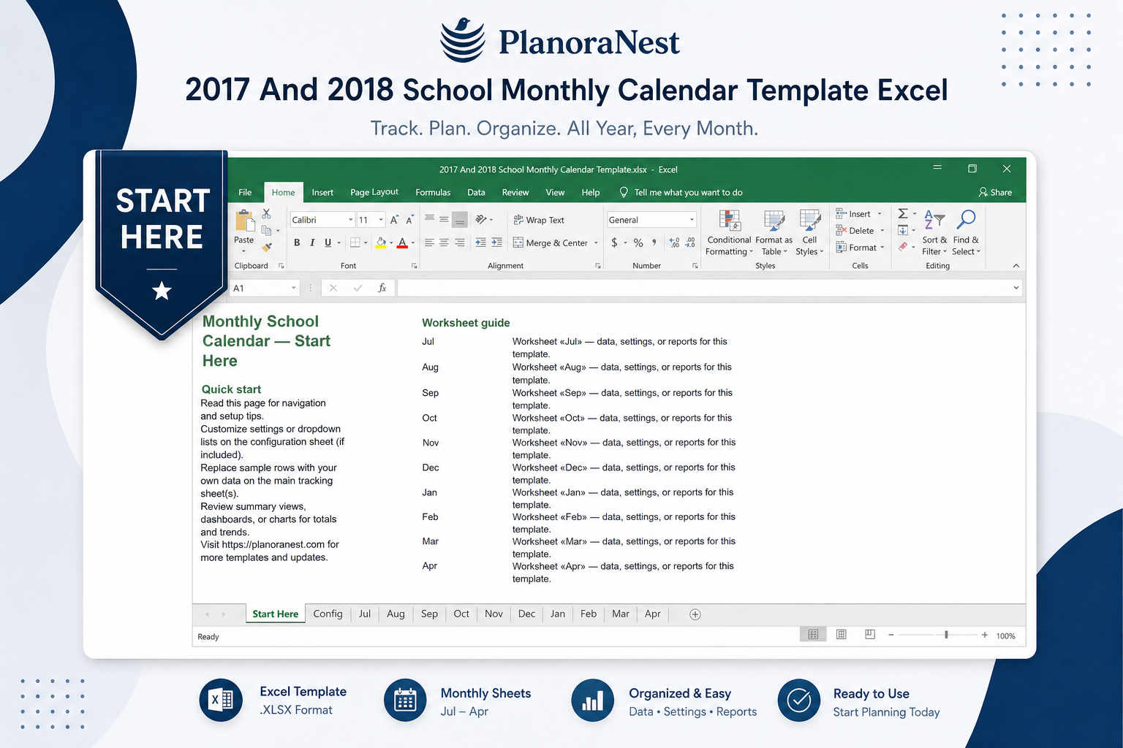
Task: Click the Orientation text angle icon
Action: point(481,219)
